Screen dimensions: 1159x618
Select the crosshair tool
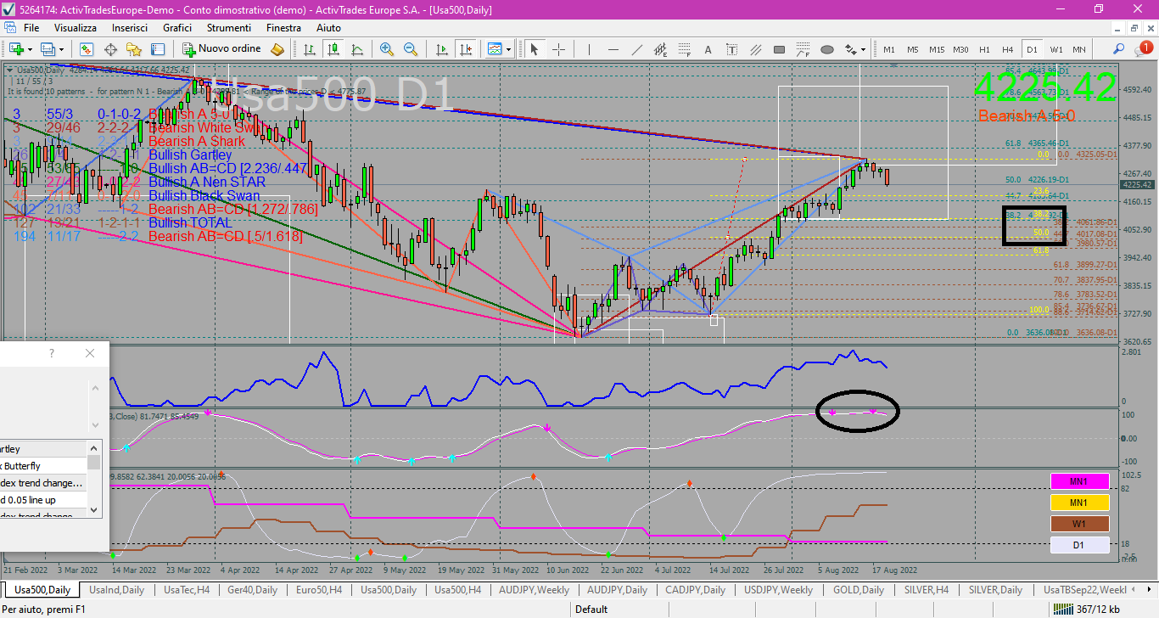558,49
